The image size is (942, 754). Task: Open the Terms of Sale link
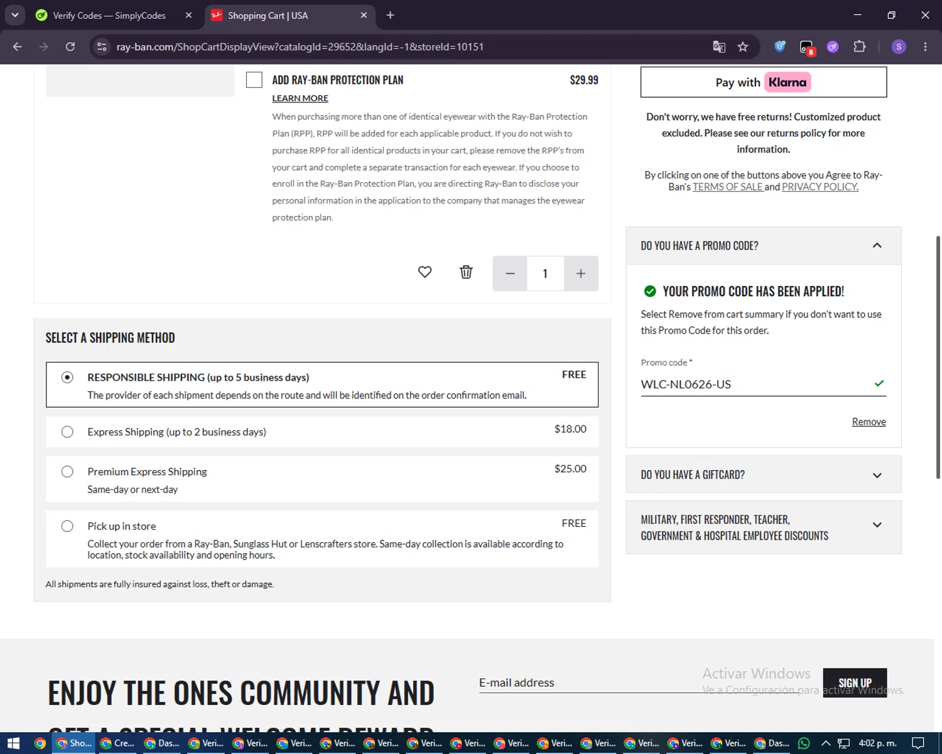[x=728, y=187]
